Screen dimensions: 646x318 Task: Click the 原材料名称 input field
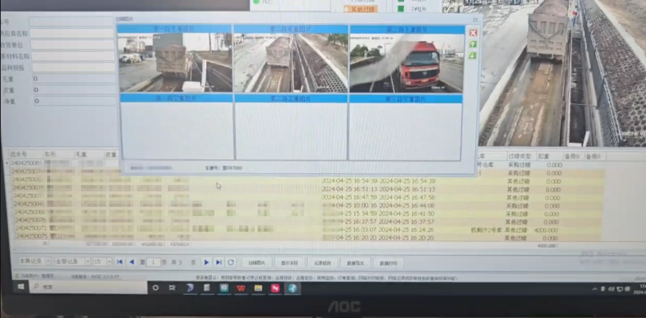[x=73, y=56]
